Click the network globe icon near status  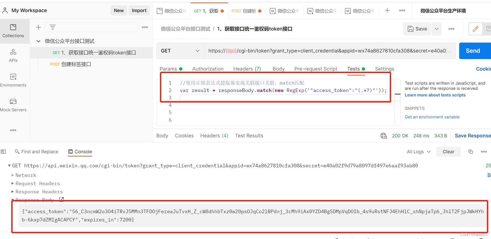pos(383,136)
